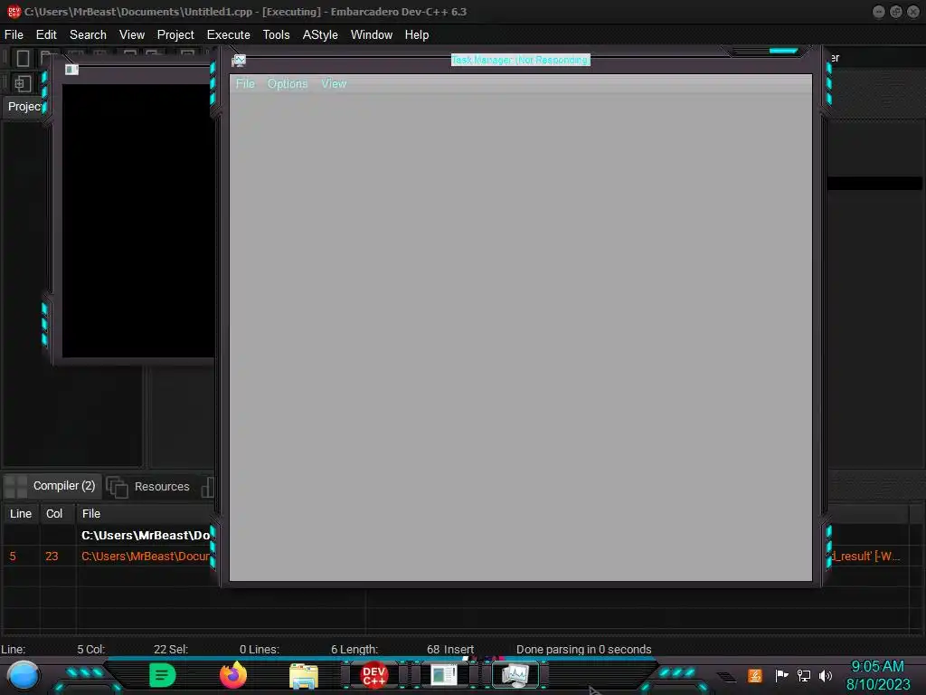Image resolution: width=926 pixels, height=695 pixels.
Task: Click the Insert mode status indicator
Action: tap(458, 649)
